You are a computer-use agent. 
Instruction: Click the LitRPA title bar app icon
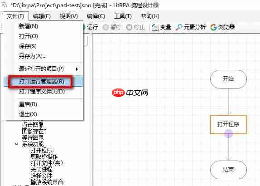[x=5, y=5]
